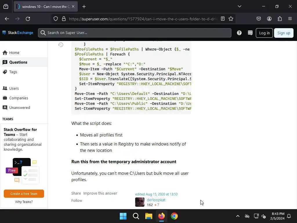Open File Explorer from taskbar
297x223 pixels.
tap(149, 216)
